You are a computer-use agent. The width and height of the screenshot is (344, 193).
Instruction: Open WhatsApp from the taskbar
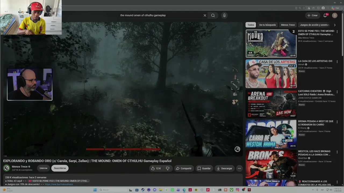172,190
